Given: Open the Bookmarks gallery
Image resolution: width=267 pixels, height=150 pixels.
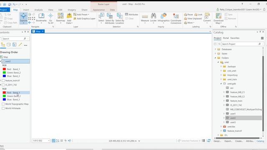Looking at the screenshot, I should [x=41, y=18].
